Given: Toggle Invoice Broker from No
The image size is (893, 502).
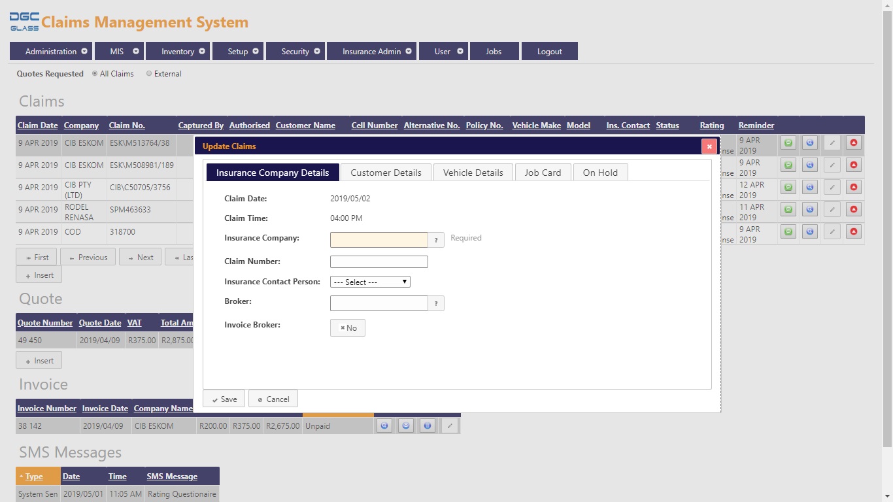Looking at the screenshot, I should click(x=347, y=327).
